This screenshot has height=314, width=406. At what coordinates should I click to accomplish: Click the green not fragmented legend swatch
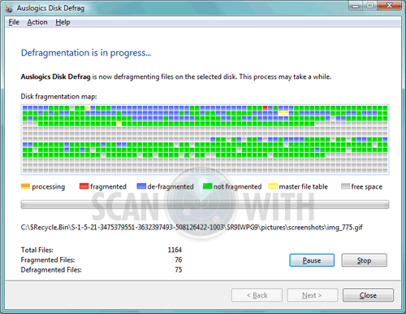tap(208, 186)
